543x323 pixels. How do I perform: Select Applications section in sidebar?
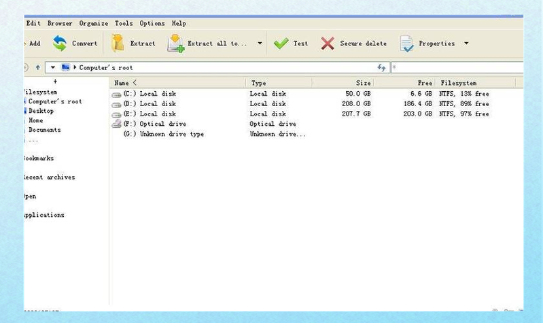[44, 215]
